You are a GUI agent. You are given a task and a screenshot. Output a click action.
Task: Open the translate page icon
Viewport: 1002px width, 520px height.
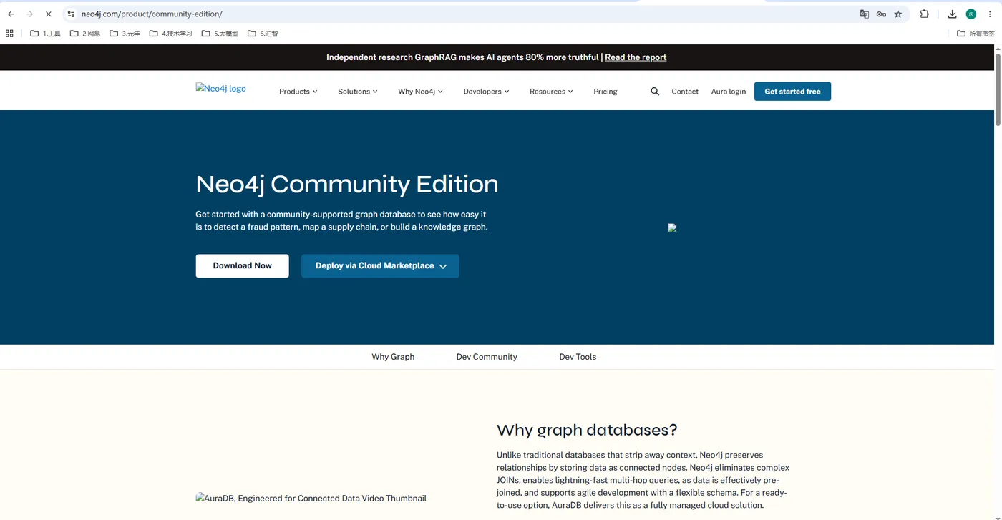coord(865,14)
